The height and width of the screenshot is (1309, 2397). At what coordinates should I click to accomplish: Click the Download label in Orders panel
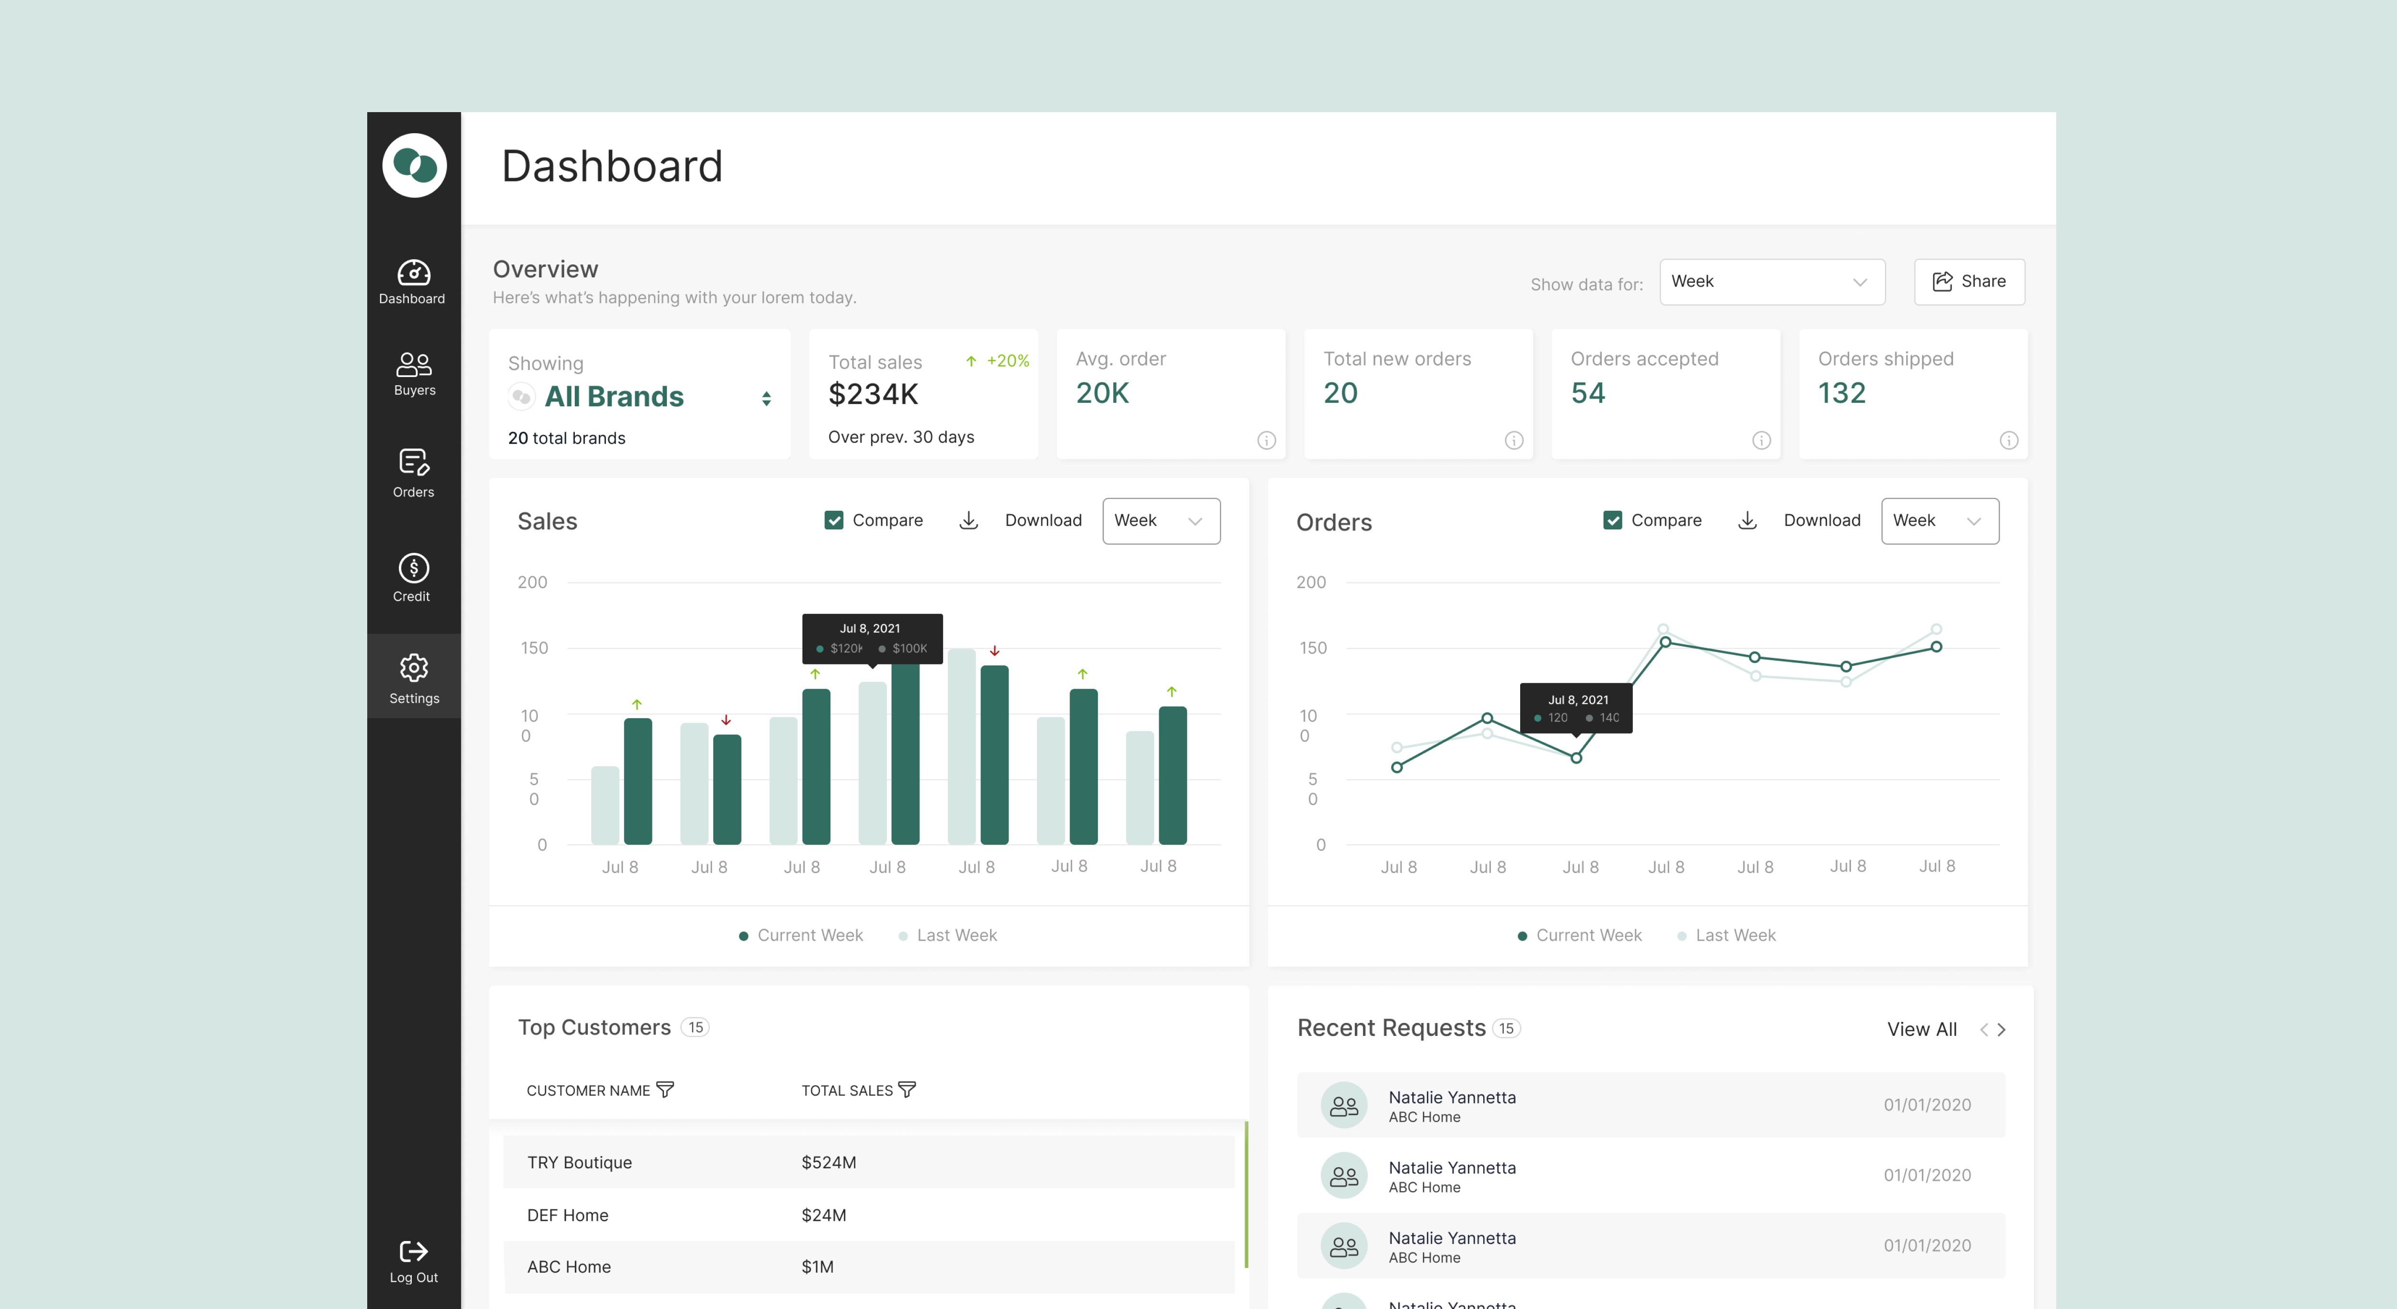(1822, 521)
